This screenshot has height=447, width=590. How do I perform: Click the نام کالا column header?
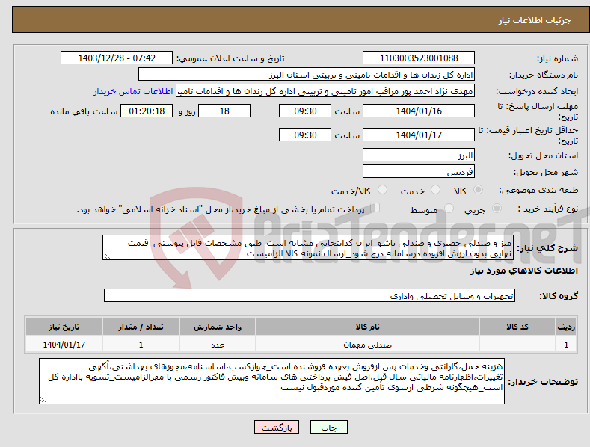[367, 327]
